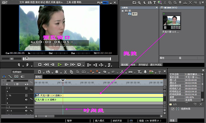Mute audio speaker on 1 VA track
The width and height of the screenshot is (206, 123).
tap(26, 99)
